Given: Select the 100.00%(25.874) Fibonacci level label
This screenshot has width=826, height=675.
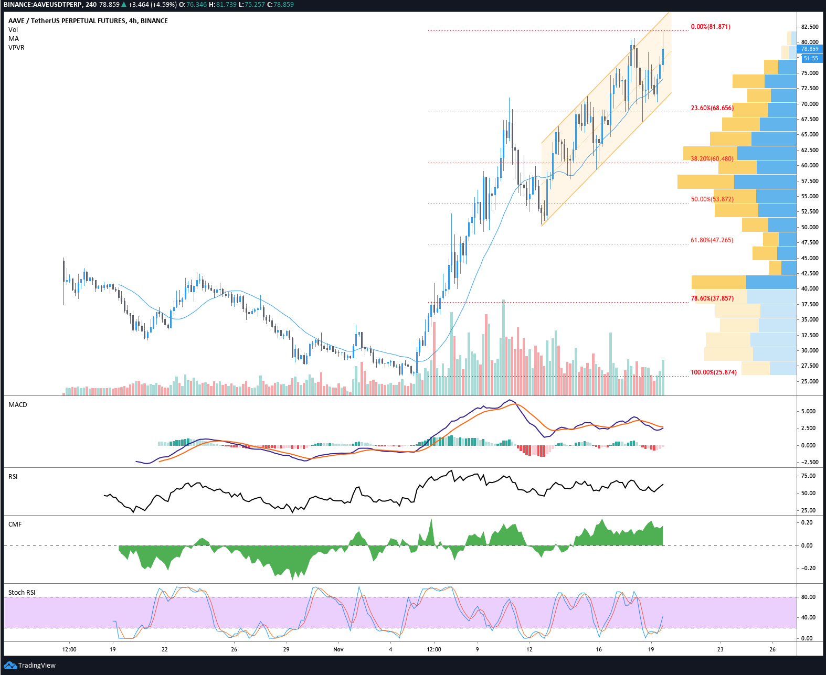Looking at the screenshot, I should [714, 372].
